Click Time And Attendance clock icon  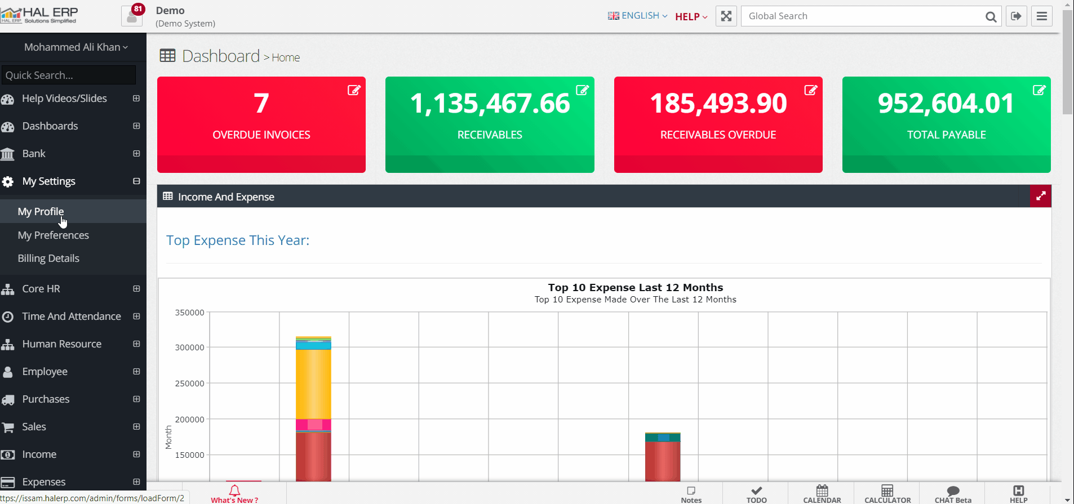tap(8, 316)
